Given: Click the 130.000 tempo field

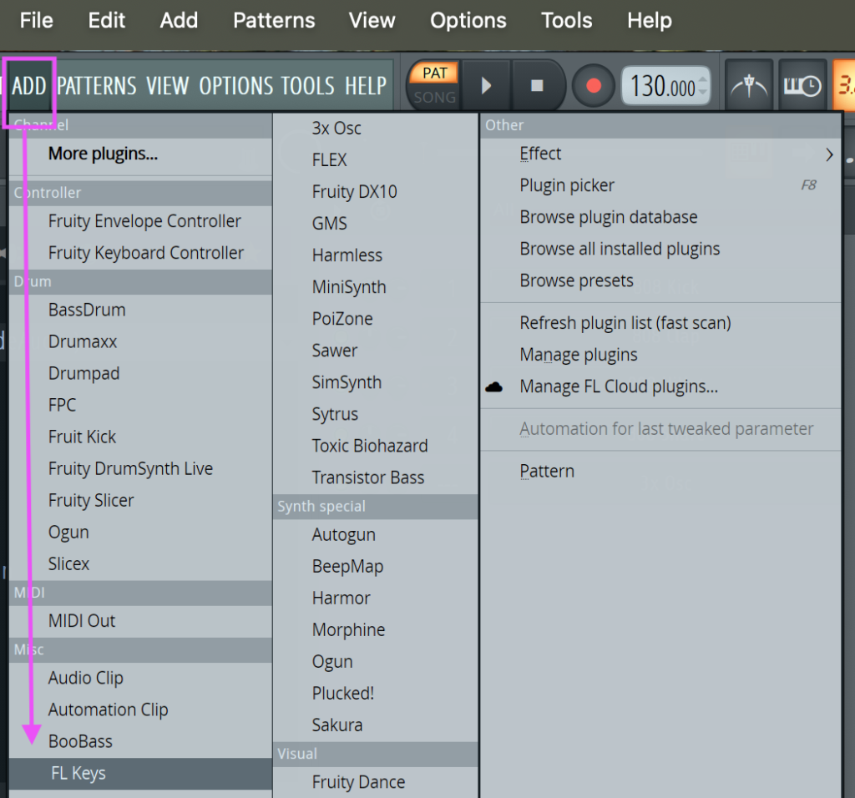Looking at the screenshot, I should 660,86.
